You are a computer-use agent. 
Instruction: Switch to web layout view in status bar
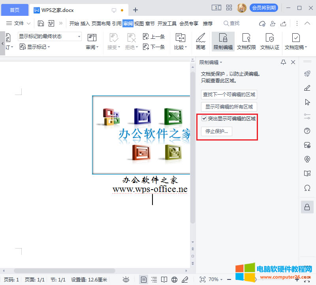(175, 279)
